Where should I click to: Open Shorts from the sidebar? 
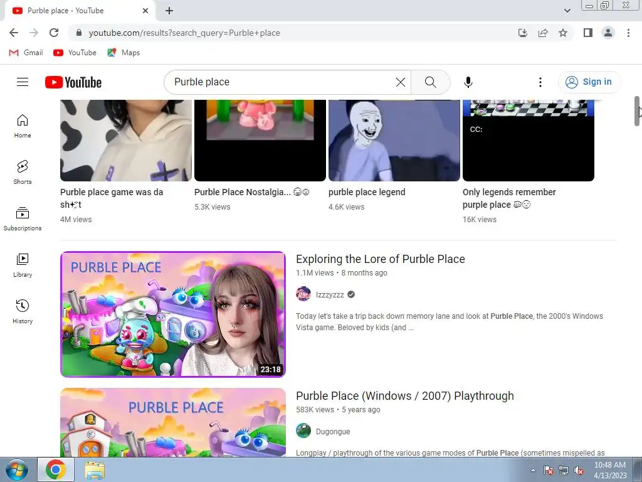click(23, 173)
